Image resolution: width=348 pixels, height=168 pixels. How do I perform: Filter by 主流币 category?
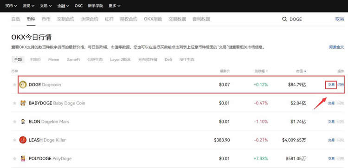click(x=35, y=60)
